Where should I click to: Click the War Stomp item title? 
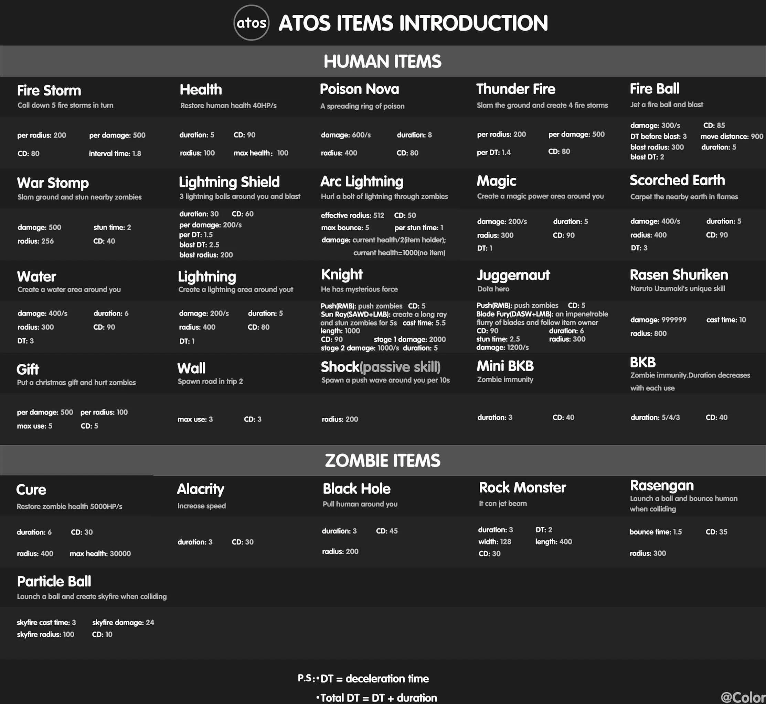(53, 183)
